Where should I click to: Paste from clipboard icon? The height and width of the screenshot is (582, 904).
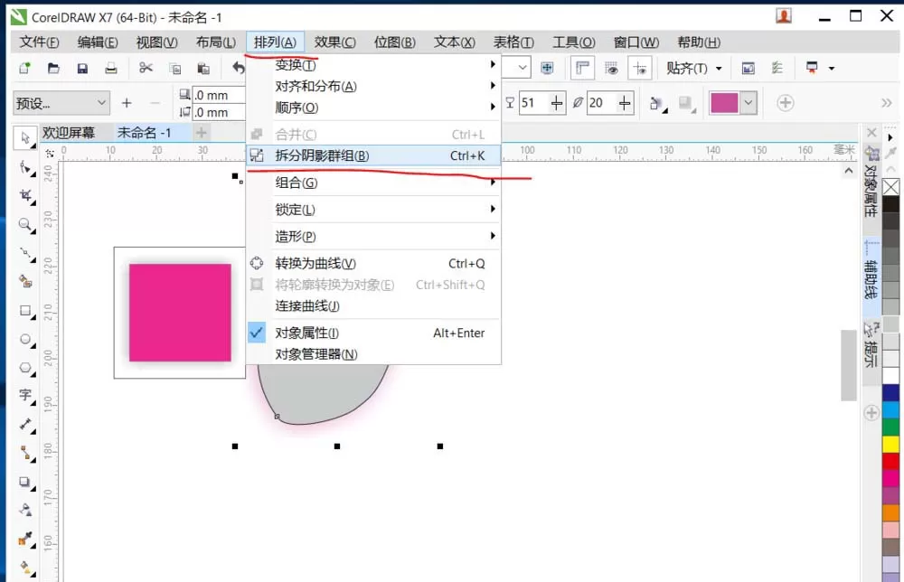(203, 68)
